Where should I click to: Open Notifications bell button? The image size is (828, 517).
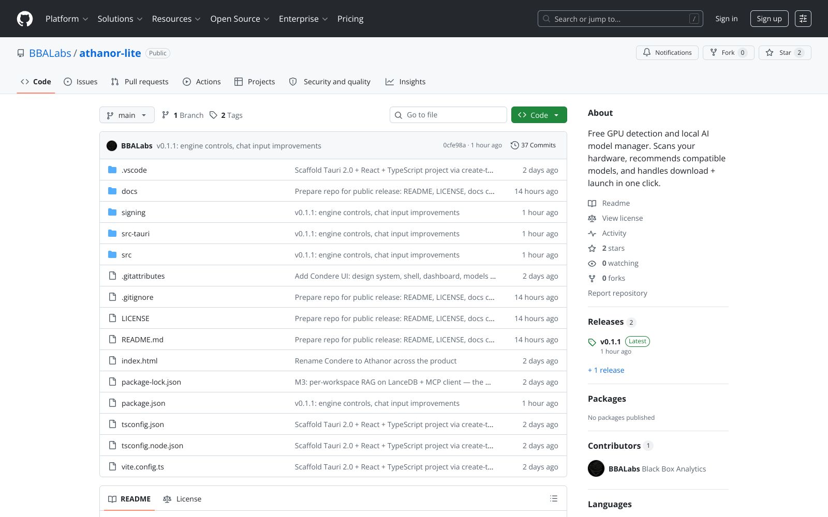pos(667,53)
